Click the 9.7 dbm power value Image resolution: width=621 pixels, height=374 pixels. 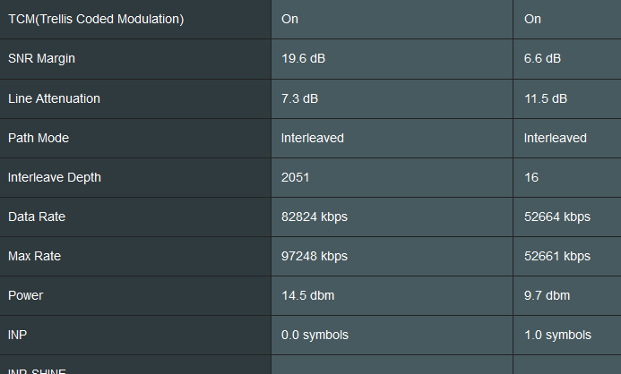(547, 296)
